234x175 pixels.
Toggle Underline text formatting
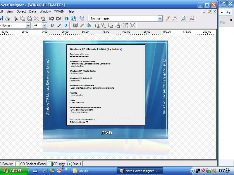[66, 25]
